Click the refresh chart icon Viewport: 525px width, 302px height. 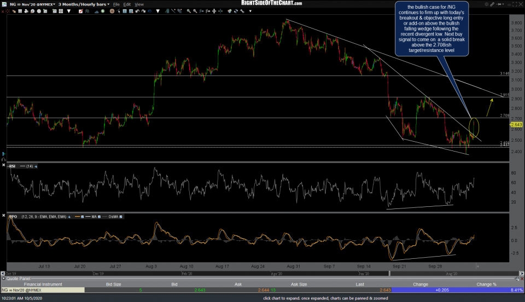pyautogui.click(x=236, y=11)
